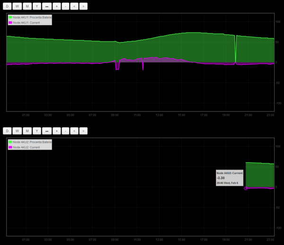Select Week view on AKU2 graph

coord(17,131)
